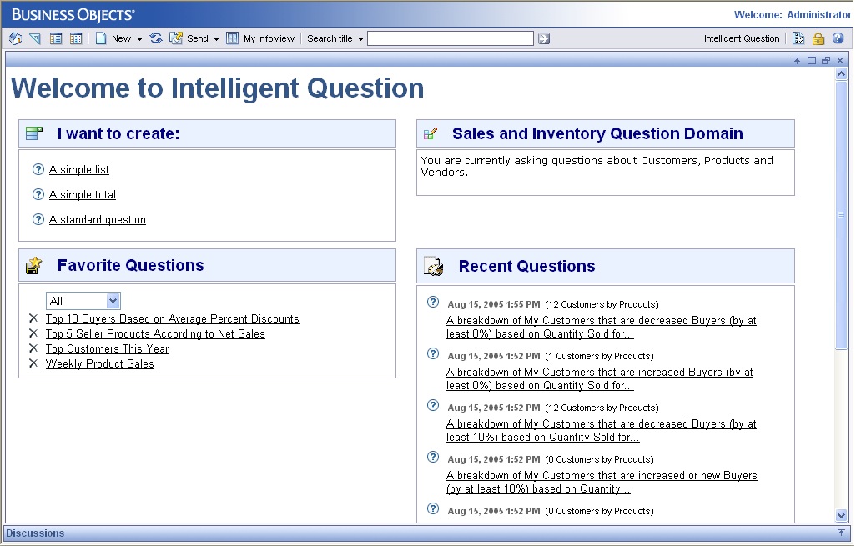Image resolution: width=856 pixels, height=546 pixels.
Task: Open the Send dropdown arrow
Action: [x=216, y=39]
